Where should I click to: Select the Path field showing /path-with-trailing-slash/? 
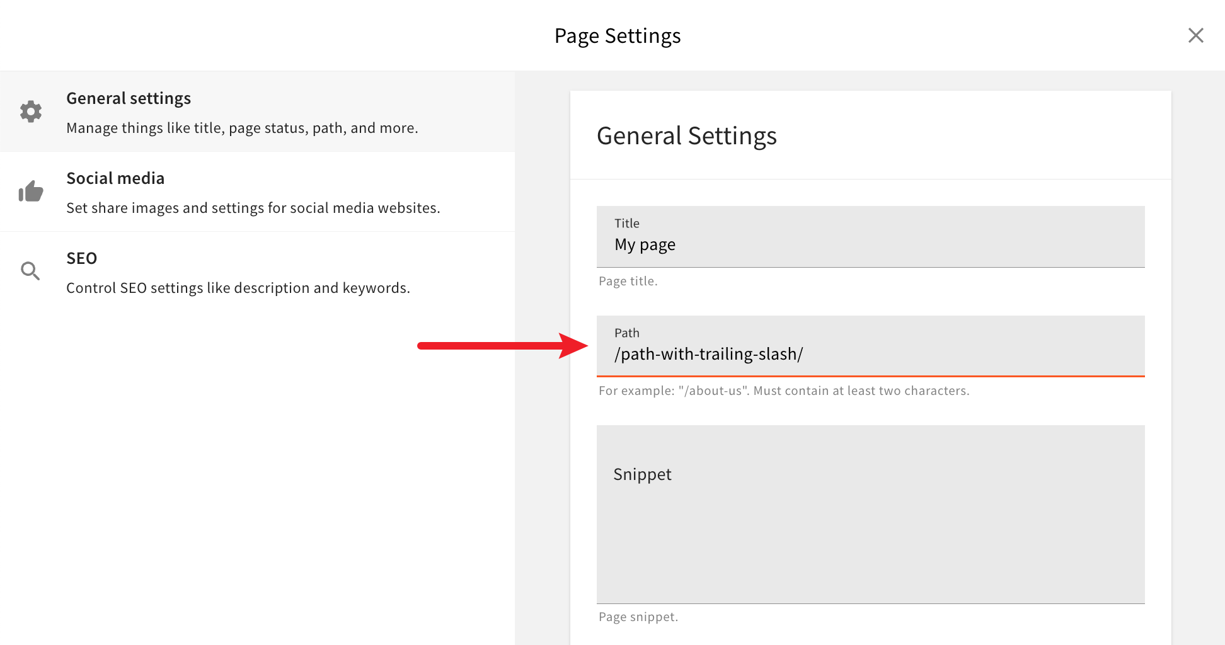pyautogui.click(x=870, y=354)
